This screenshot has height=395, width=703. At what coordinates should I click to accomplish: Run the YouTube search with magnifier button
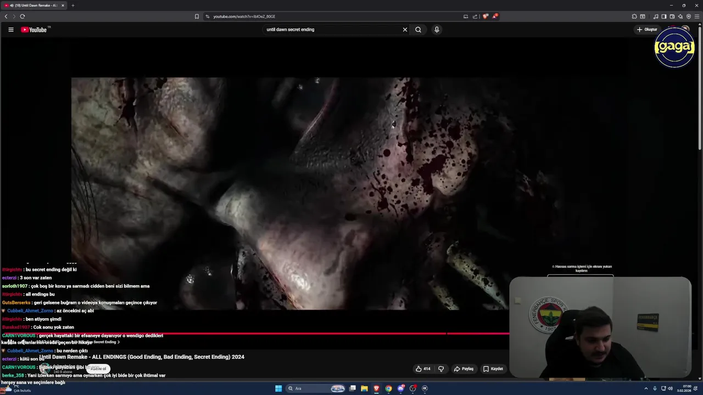(x=419, y=30)
